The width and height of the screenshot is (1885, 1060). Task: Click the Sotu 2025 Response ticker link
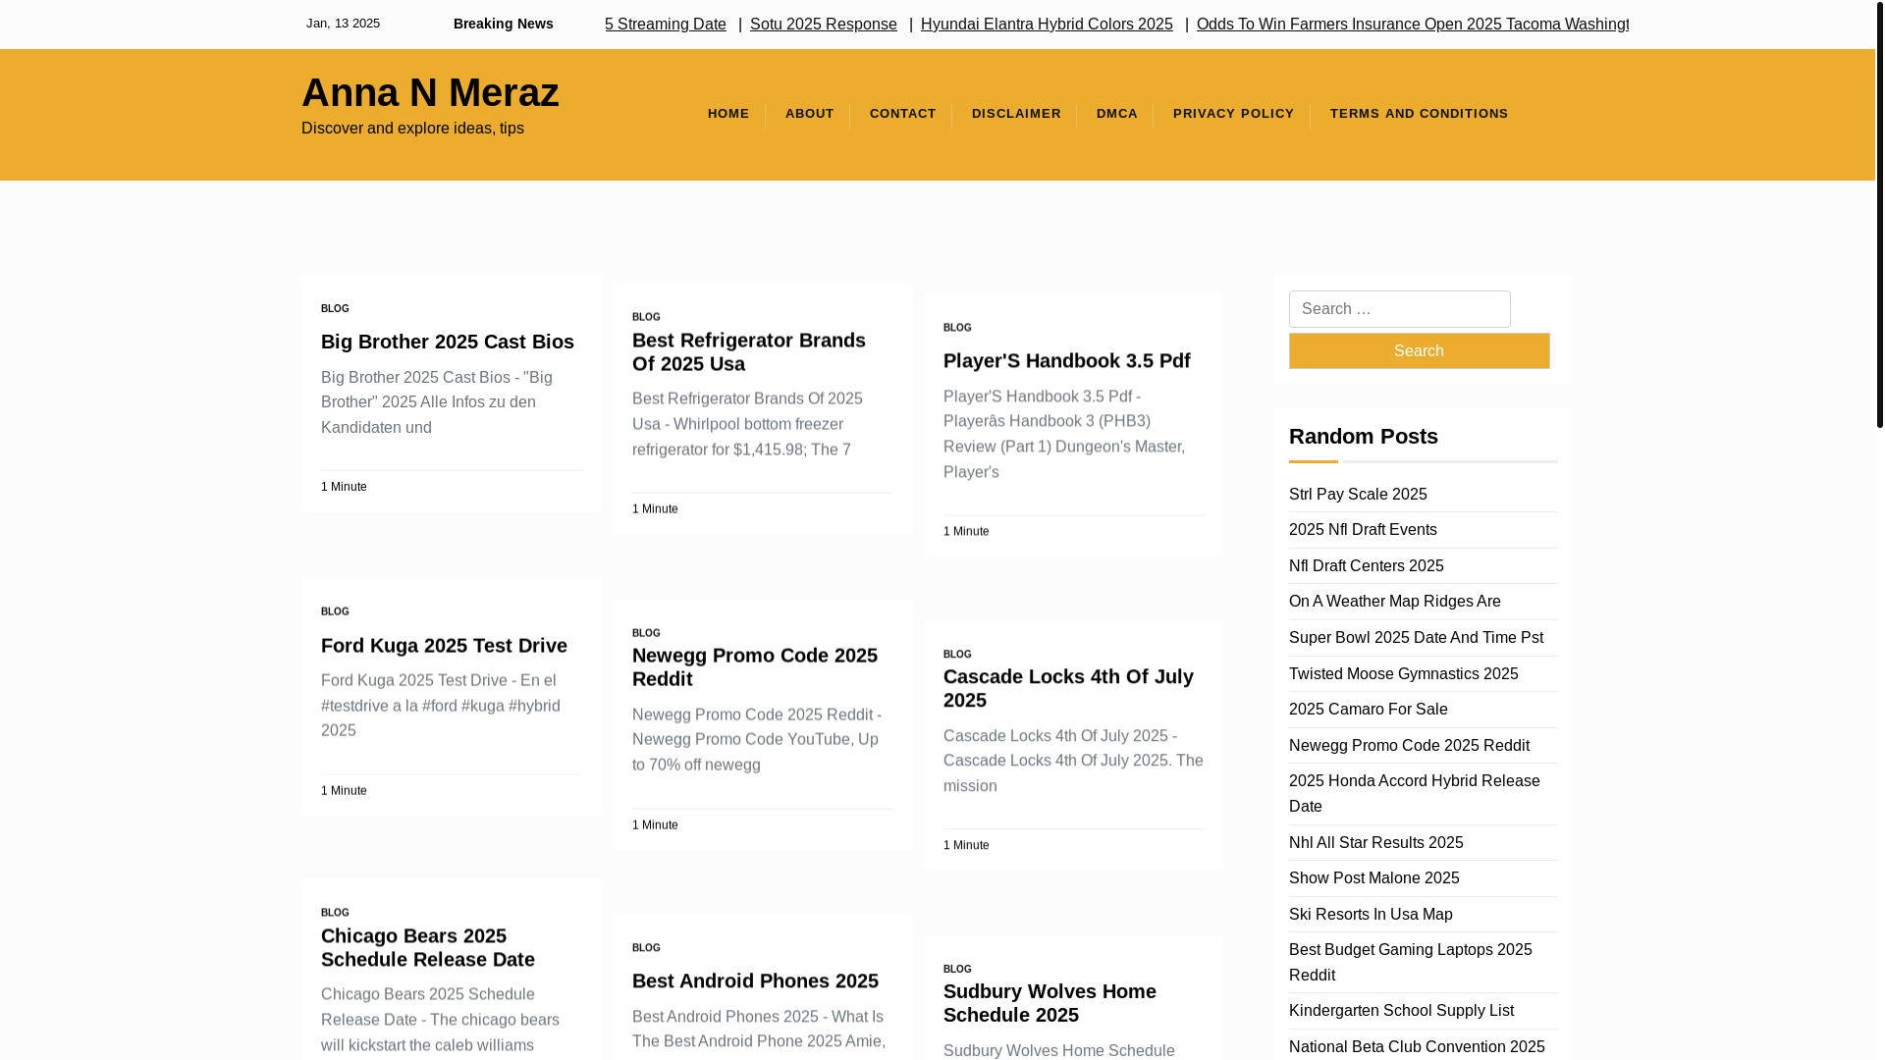click(x=824, y=24)
